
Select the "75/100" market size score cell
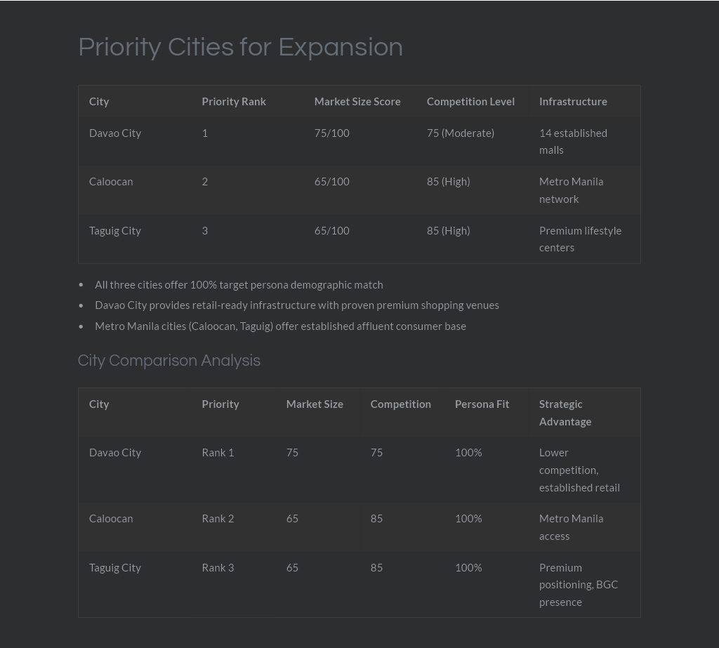(332, 133)
